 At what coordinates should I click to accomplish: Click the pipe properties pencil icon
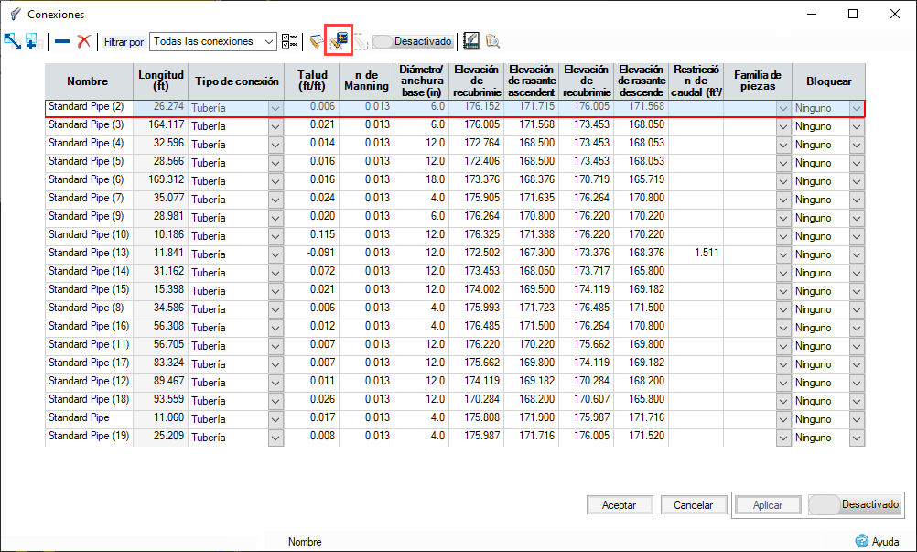click(x=317, y=41)
